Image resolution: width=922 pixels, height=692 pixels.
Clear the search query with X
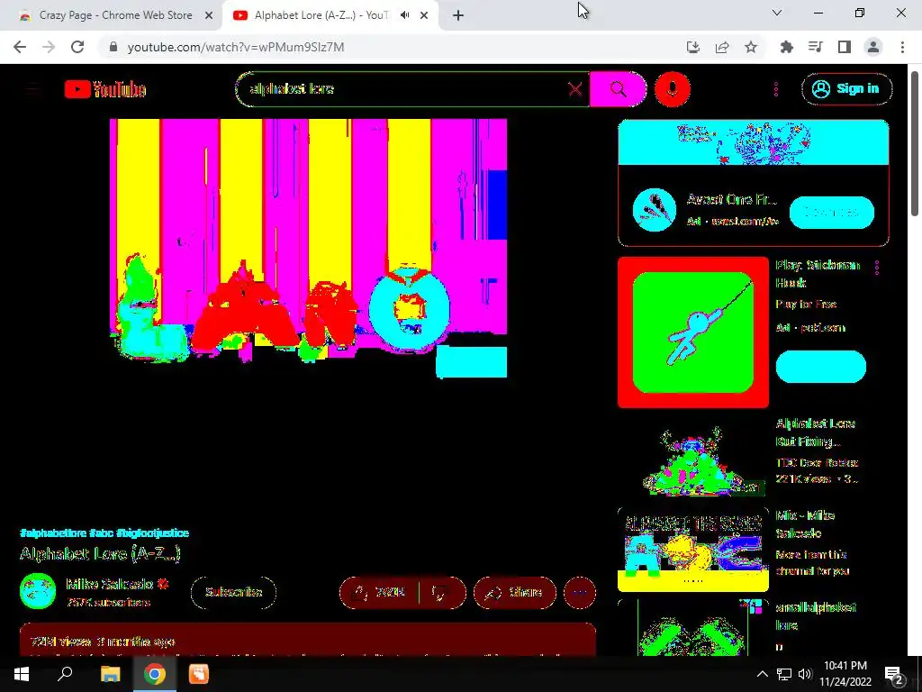[x=575, y=89]
